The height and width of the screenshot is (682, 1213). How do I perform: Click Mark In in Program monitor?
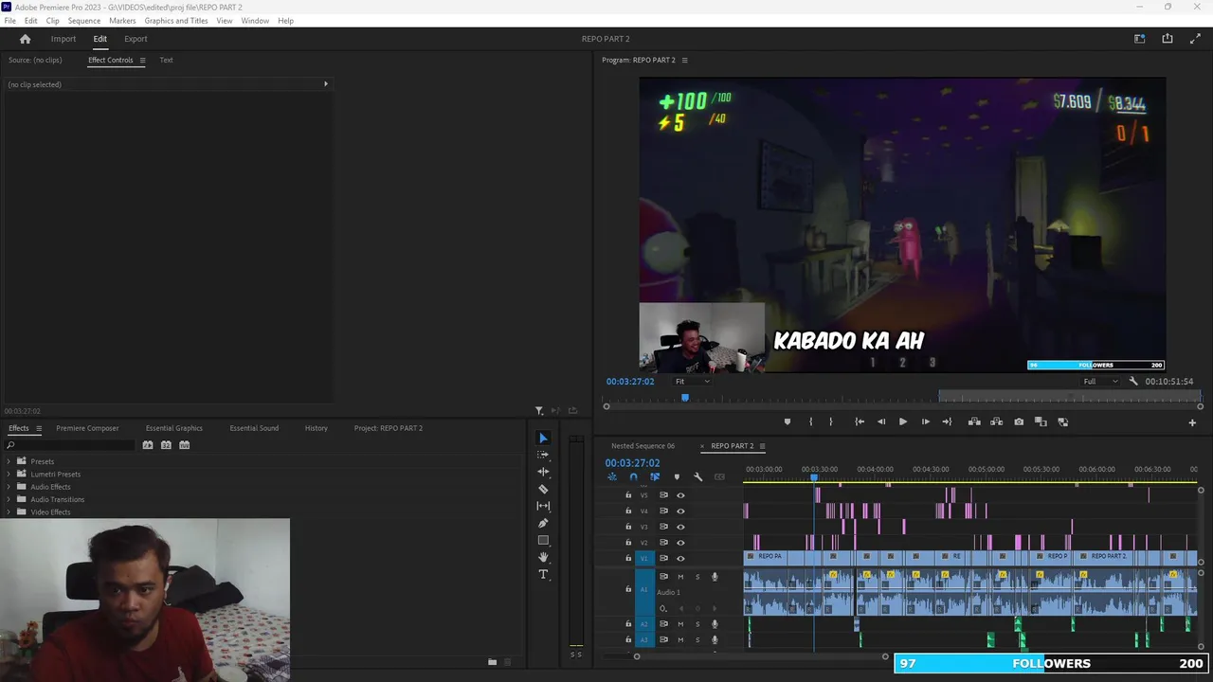pyautogui.click(x=810, y=422)
